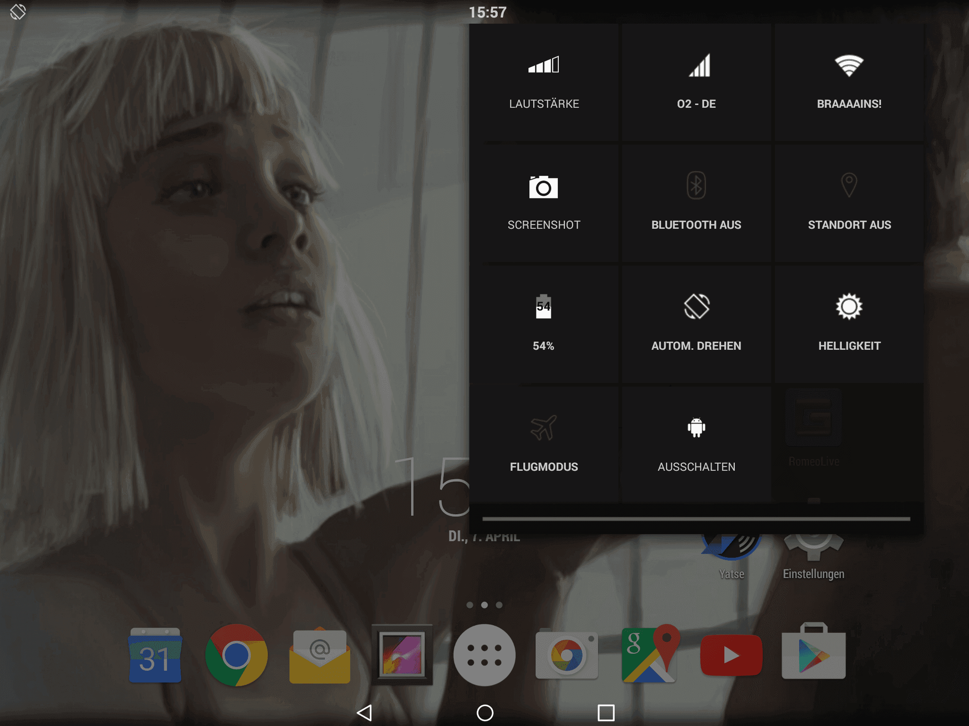This screenshot has height=726, width=969.
Task: Open the Play Store app
Action: click(x=814, y=651)
